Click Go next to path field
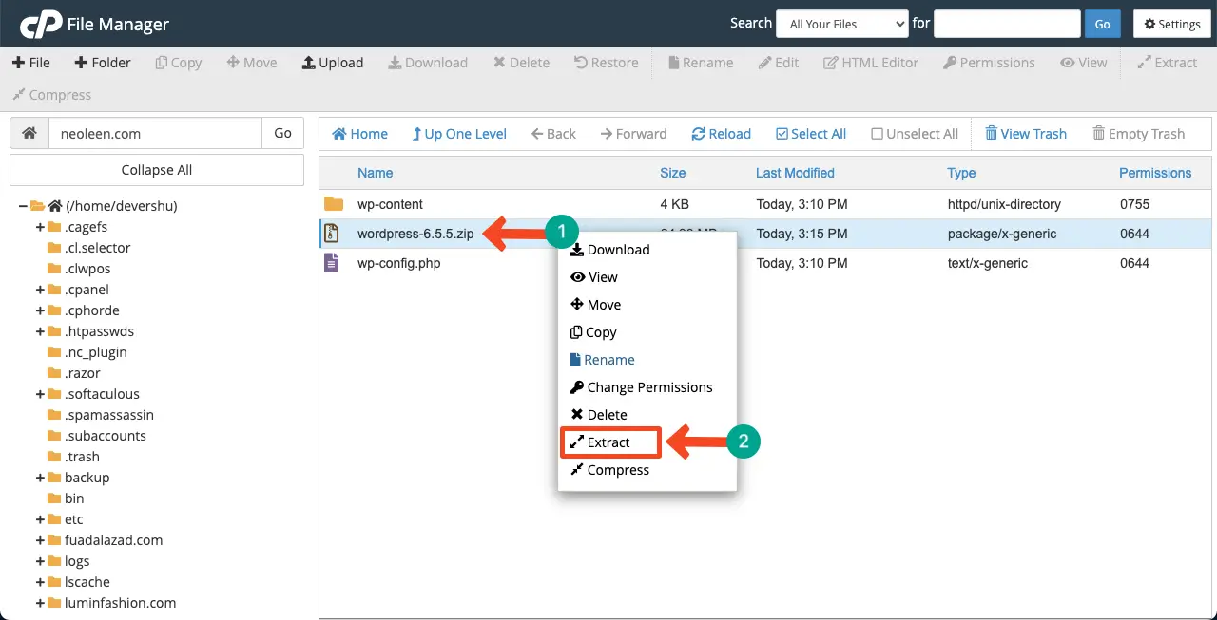The width and height of the screenshot is (1217, 620). click(282, 133)
